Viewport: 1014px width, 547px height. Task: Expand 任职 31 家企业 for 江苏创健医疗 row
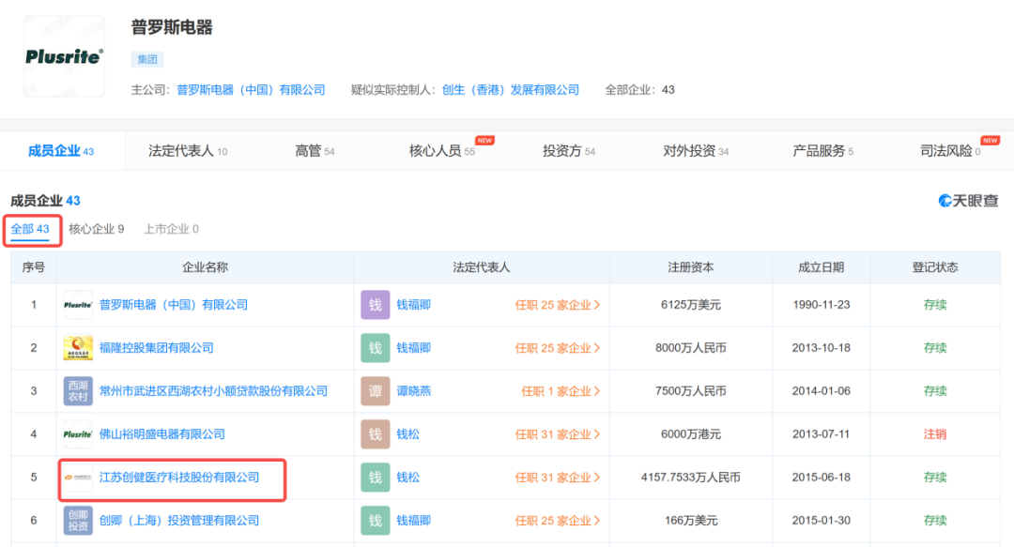557,478
